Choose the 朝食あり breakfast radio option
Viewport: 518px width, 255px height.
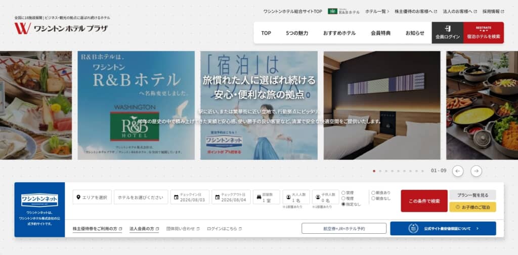(373, 193)
